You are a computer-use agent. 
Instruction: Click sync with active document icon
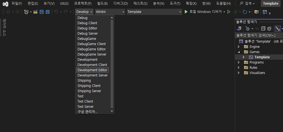(x=257, y=29)
